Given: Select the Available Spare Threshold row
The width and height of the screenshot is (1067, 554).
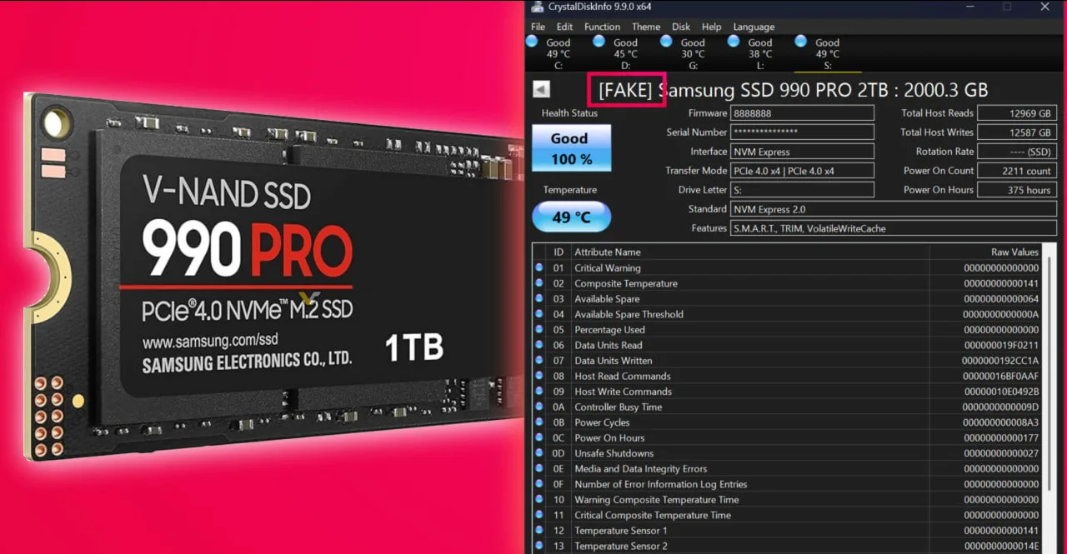Looking at the screenshot, I should coord(788,314).
